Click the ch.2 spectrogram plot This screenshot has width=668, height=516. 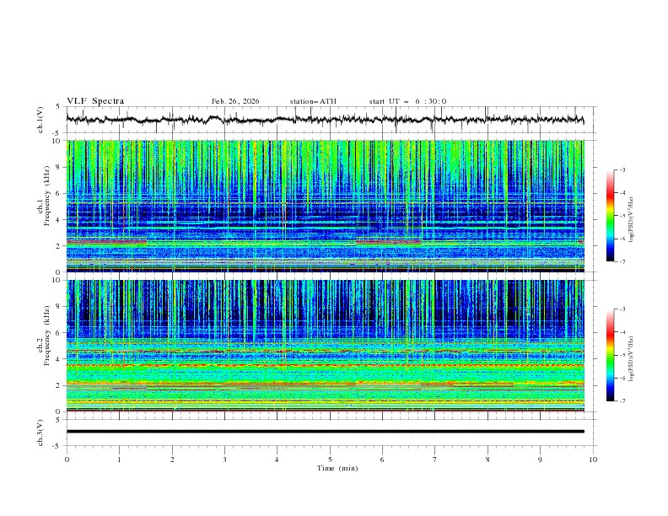(x=326, y=346)
